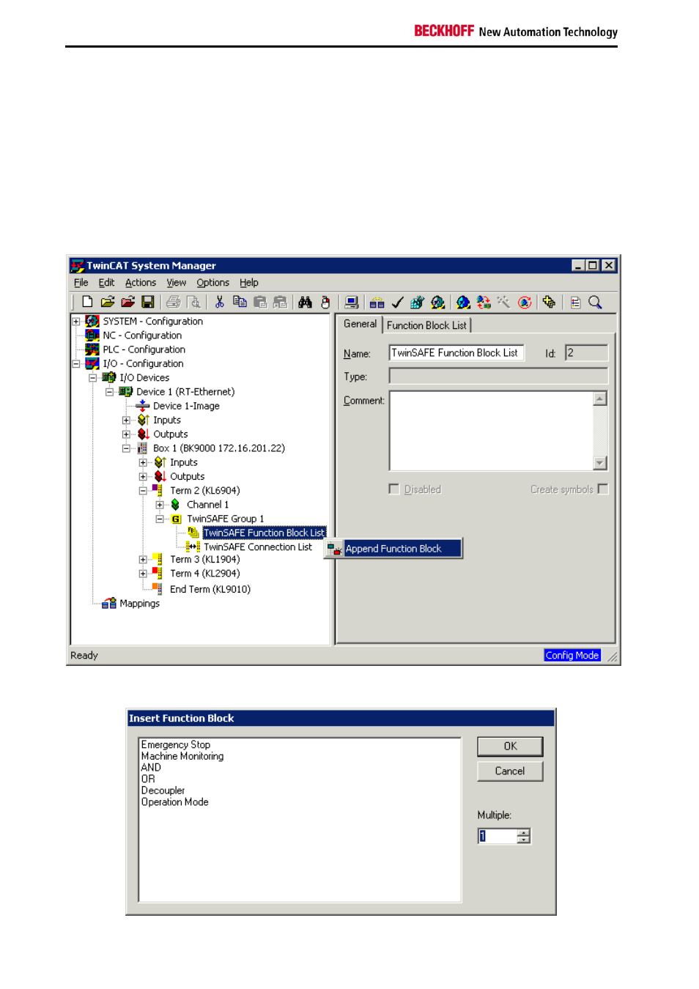Screen dimensions: 699x989
Task: Click the checkmark Check Configuration icon
Action: [398, 302]
